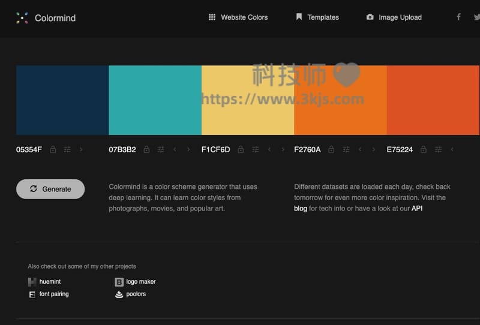Lock the F2760A color

coord(331,149)
